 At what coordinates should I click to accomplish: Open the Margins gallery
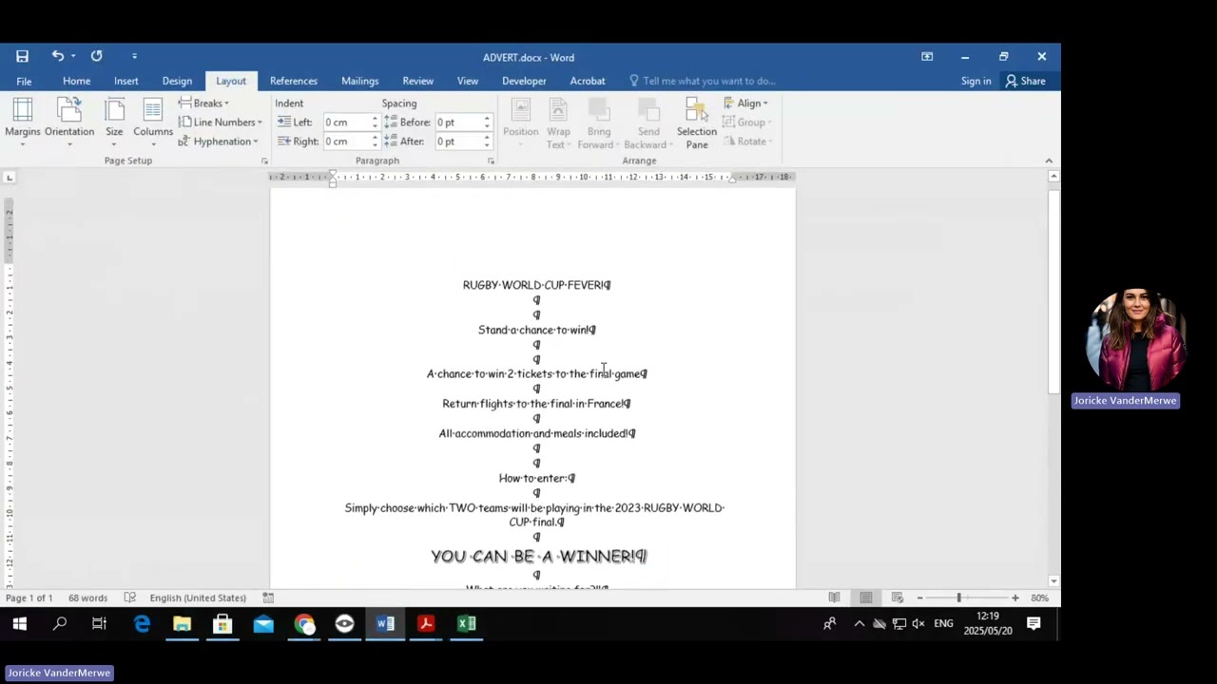coord(23,123)
